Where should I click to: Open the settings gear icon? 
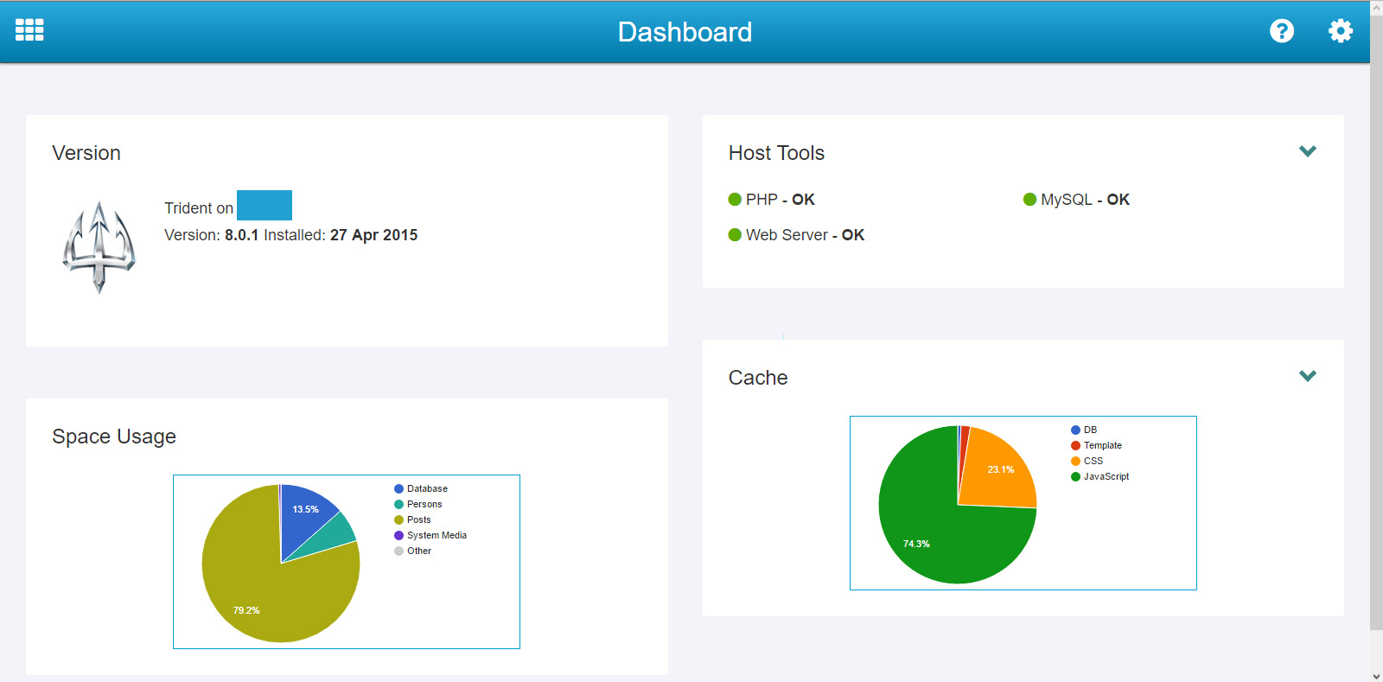[1340, 31]
